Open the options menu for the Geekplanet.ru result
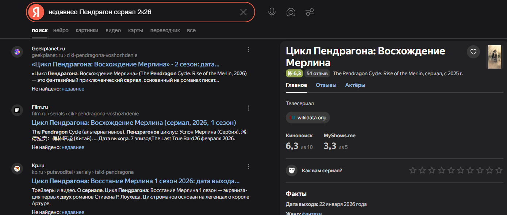Screen dimensions: 507x215 pyautogui.click(x=249, y=50)
